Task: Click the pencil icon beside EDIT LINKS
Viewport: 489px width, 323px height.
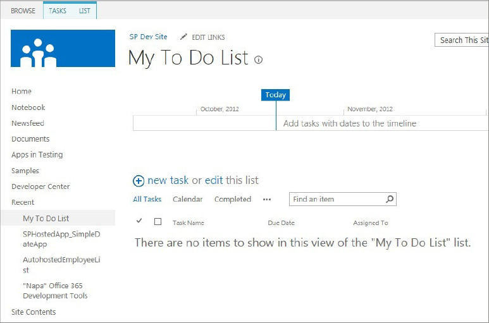Action: (x=183, y=37)
